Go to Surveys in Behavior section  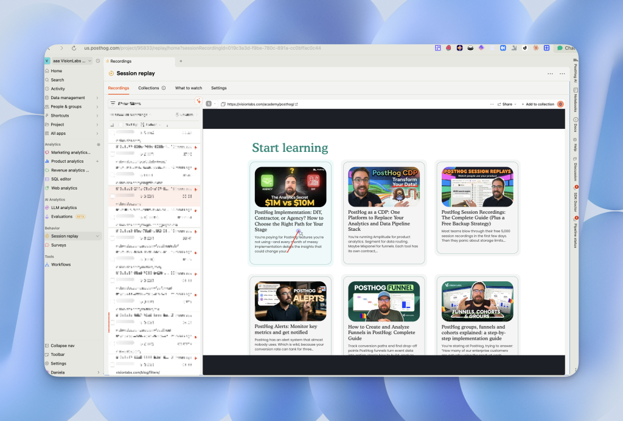click(x=58, y=245)
